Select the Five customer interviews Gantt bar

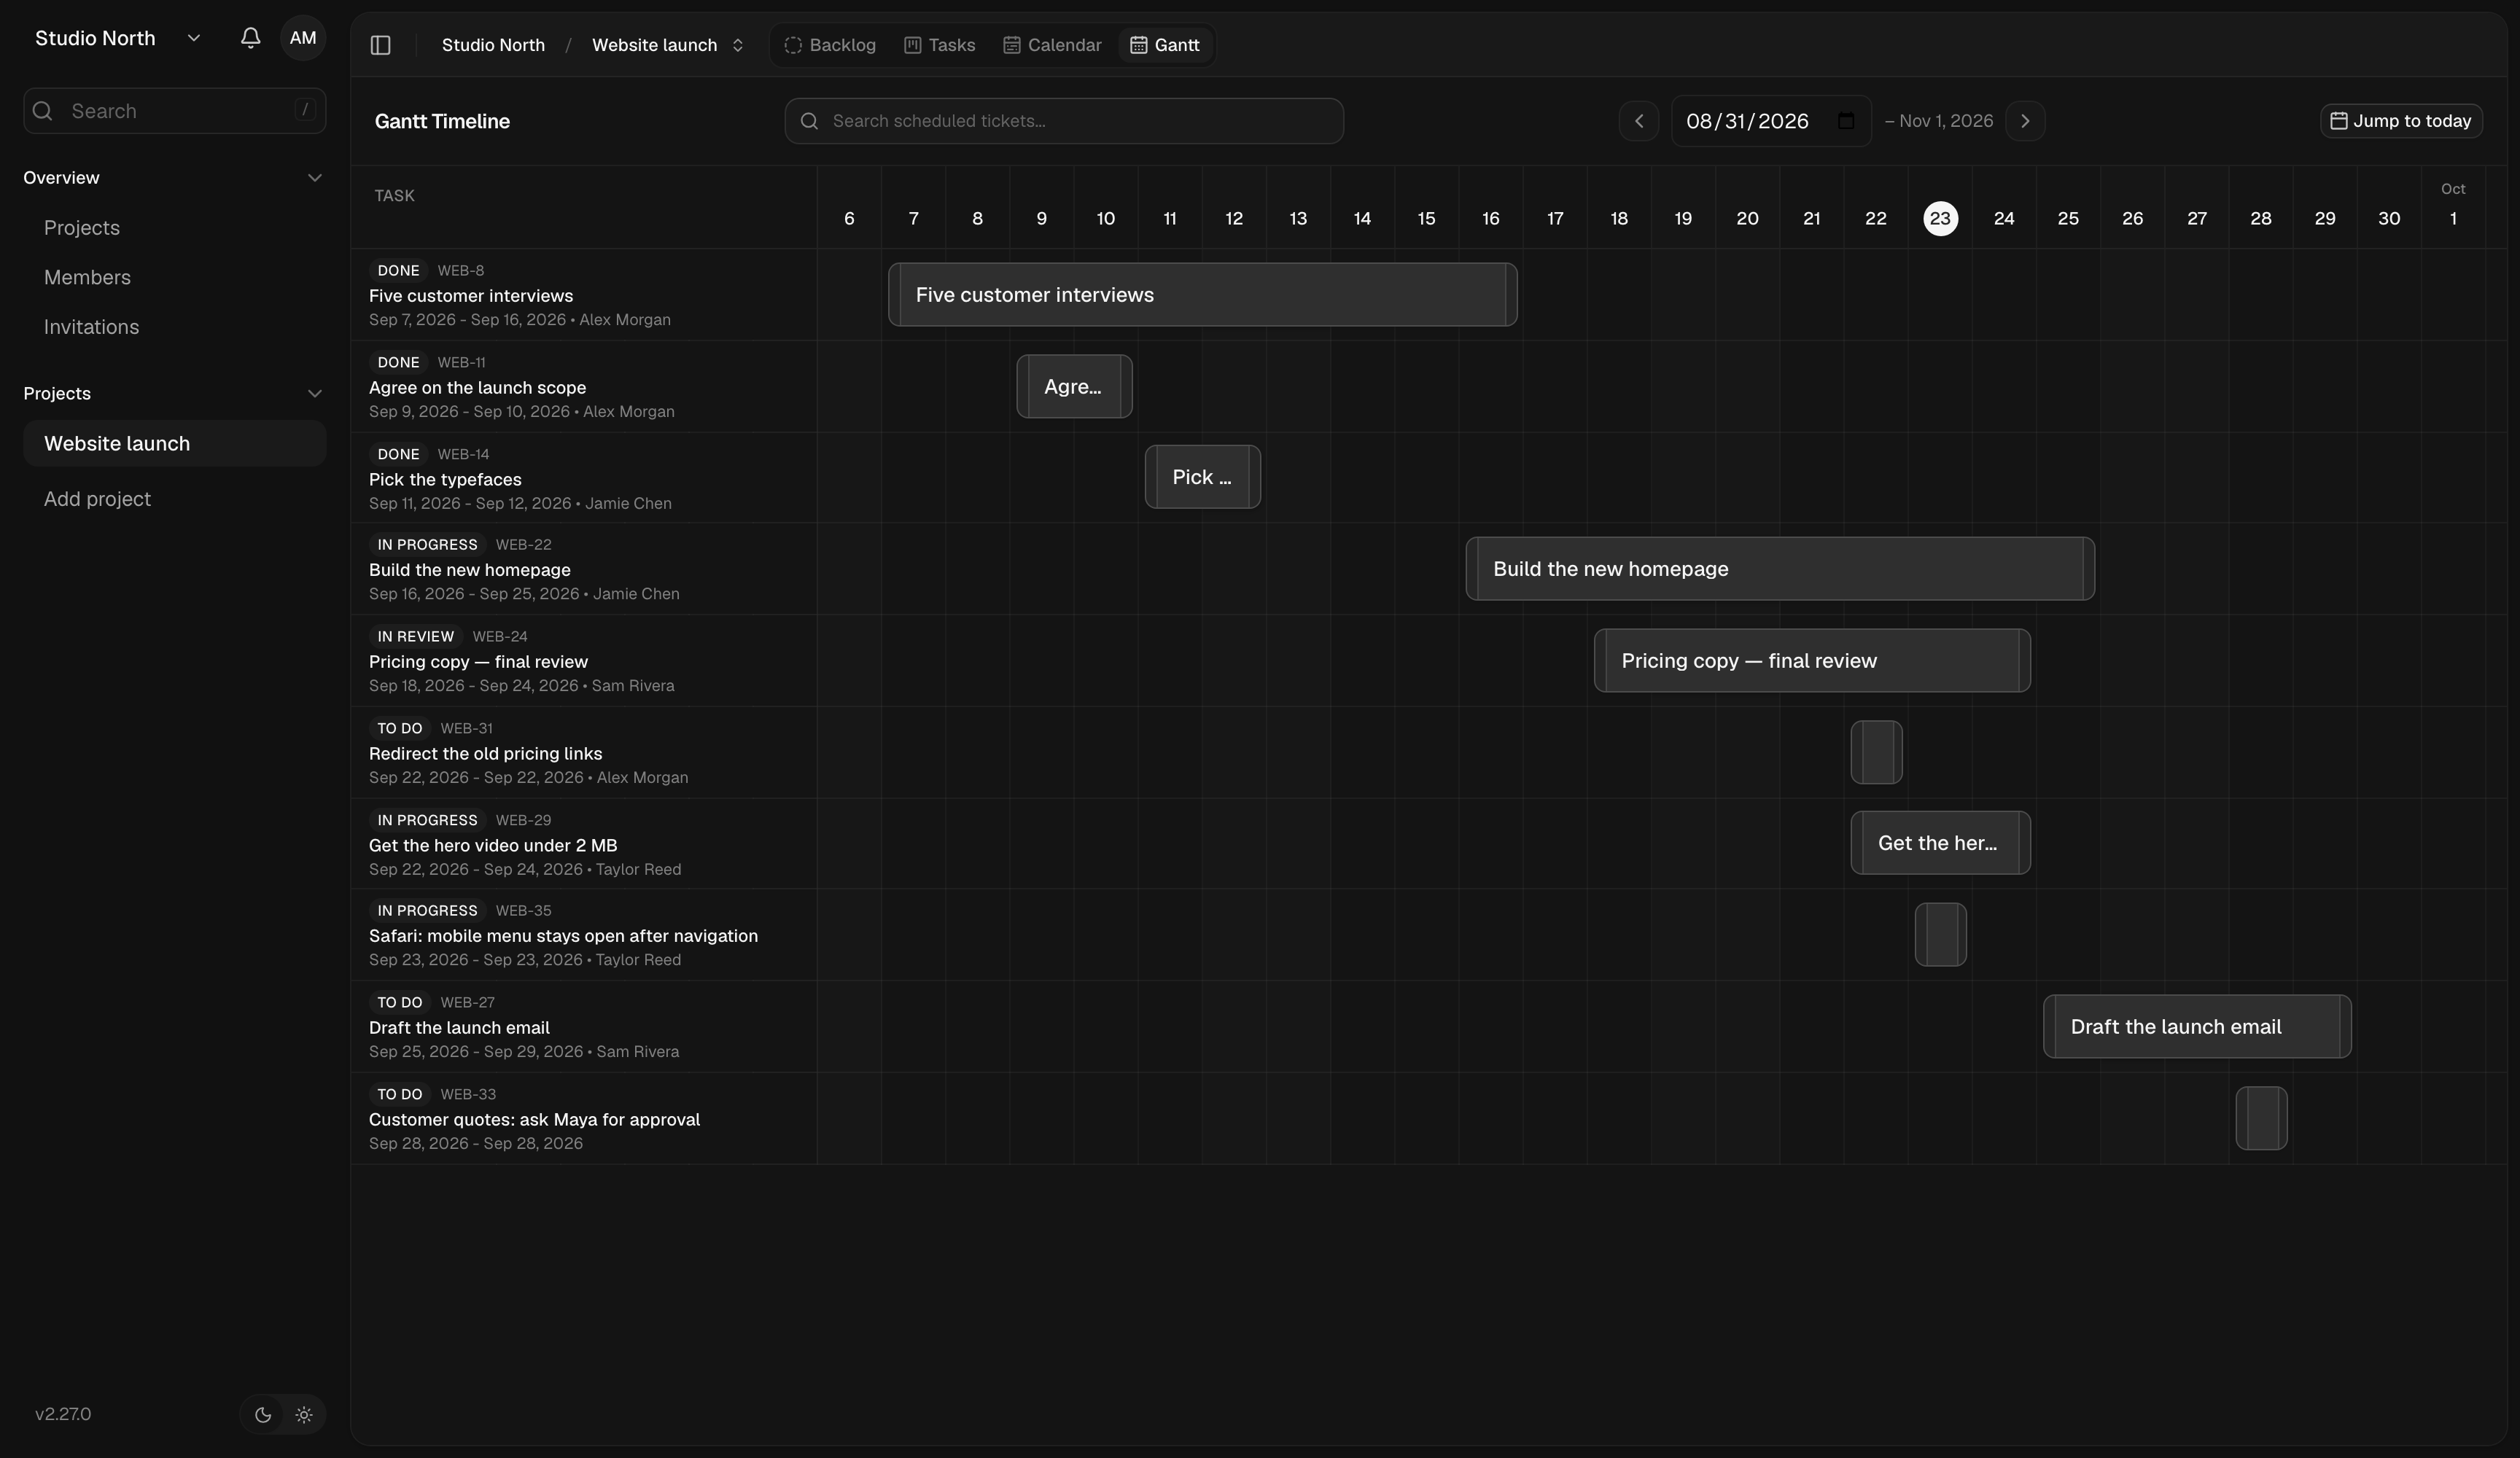click(x=1202, y=295)
